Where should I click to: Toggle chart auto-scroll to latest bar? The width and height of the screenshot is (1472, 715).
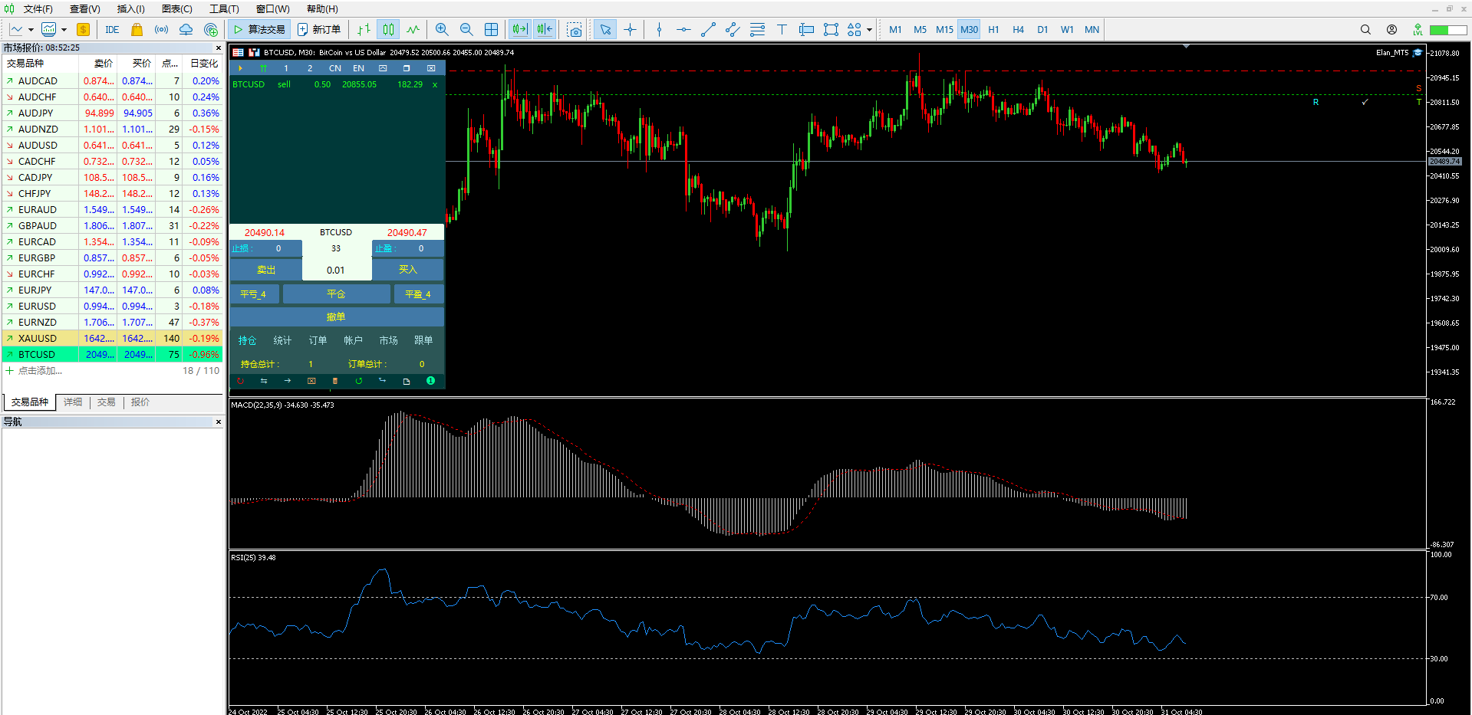[520, 30]
